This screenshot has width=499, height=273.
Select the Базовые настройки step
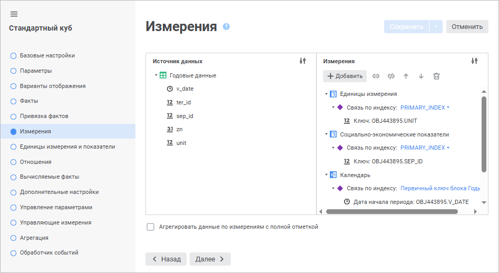click(x=47, y=55)
